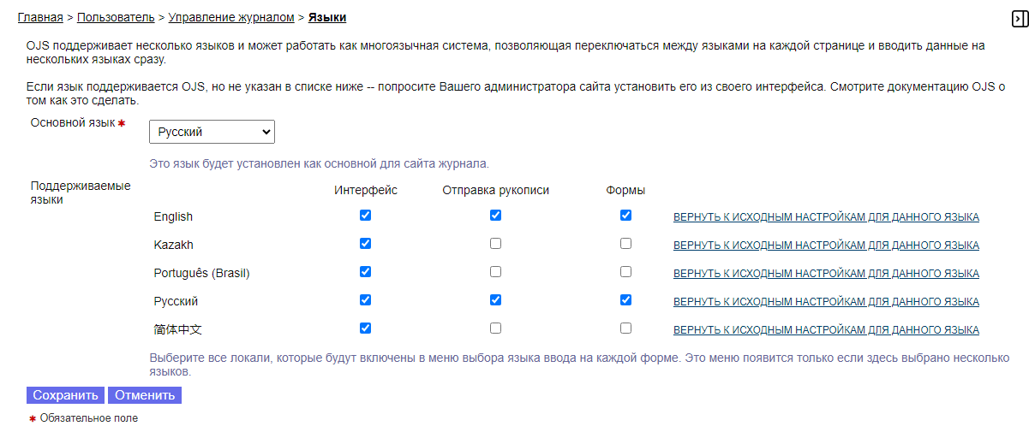Screen dimensions: 1029x438
Task: Uncheck English Интерфейс checkbox
Action: (366, 216)
